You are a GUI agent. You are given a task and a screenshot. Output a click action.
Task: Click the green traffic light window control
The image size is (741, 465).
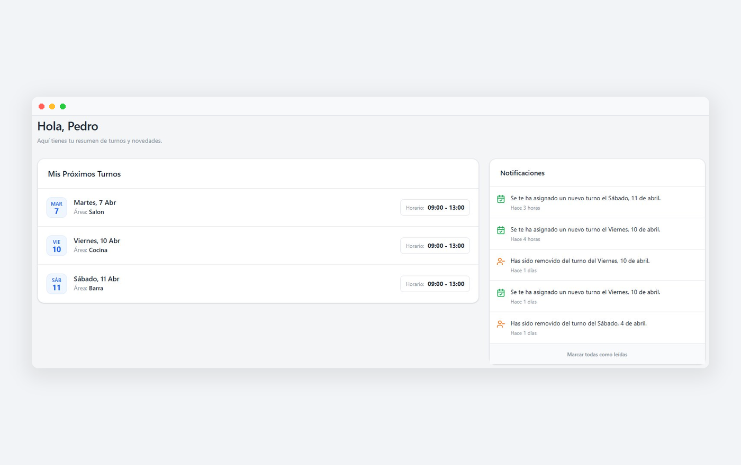(x=62, y=106)
